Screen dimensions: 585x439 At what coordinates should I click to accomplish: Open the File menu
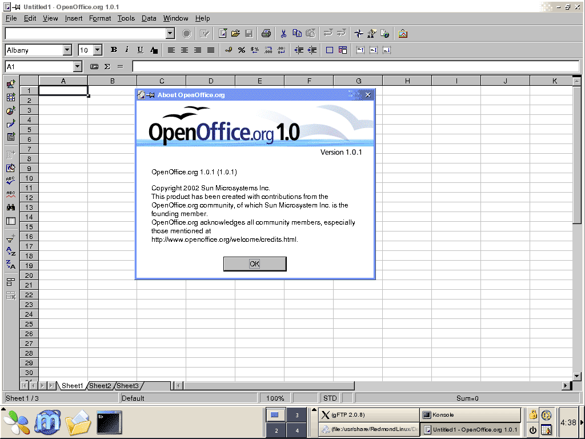point(11,18)
